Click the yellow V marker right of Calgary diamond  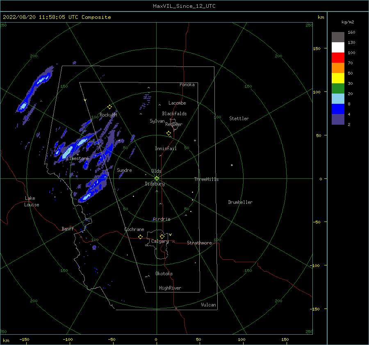[171, 235]
